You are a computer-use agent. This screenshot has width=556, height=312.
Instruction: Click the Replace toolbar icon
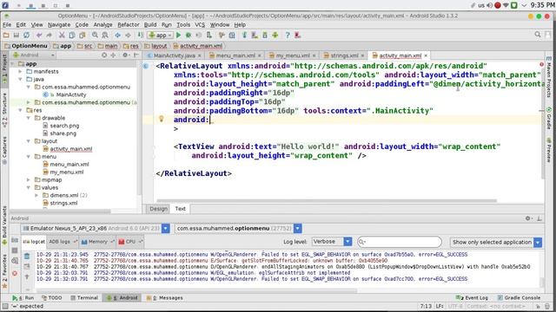105,35
